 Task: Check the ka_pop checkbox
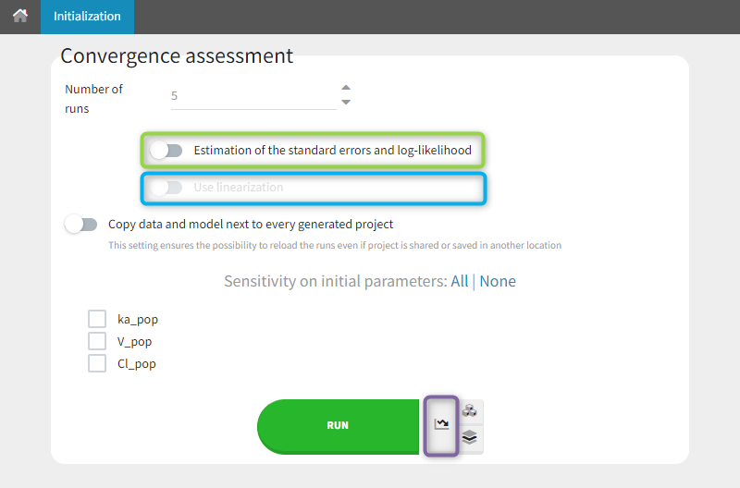(x=97, y=319)
